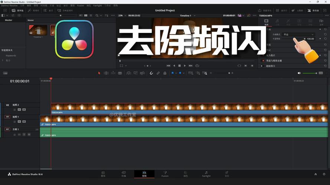Switch to the Fairlight page tab
The width and height of the screenshot is (330, 185).
click(206, 174)
